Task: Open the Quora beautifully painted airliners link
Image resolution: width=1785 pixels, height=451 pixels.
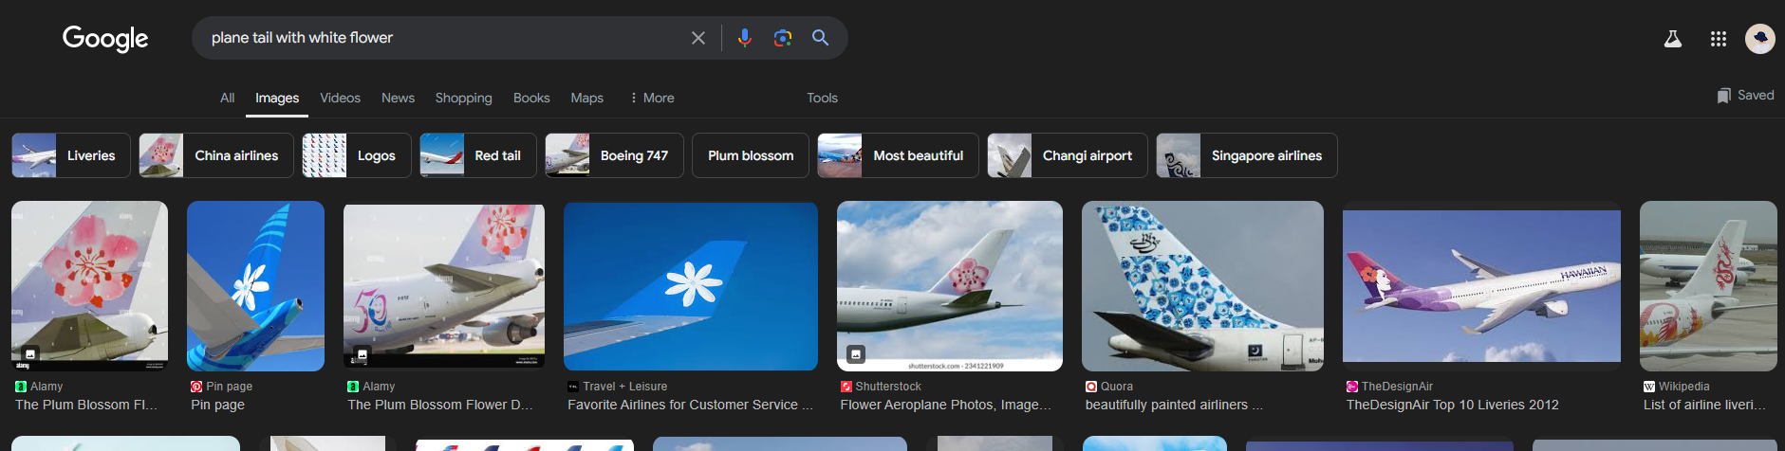Action: [1174, 405]
